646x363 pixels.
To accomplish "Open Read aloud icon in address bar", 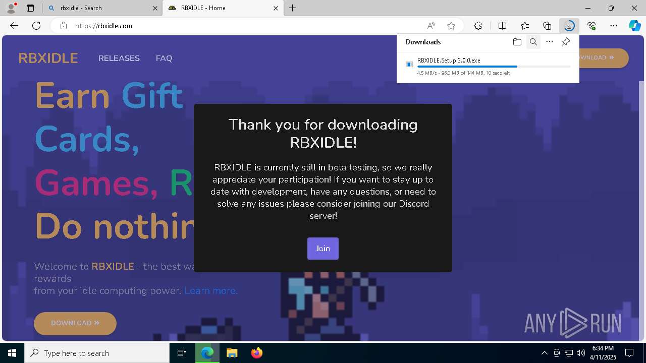I will pyautogui.click(x=431, y=26).
